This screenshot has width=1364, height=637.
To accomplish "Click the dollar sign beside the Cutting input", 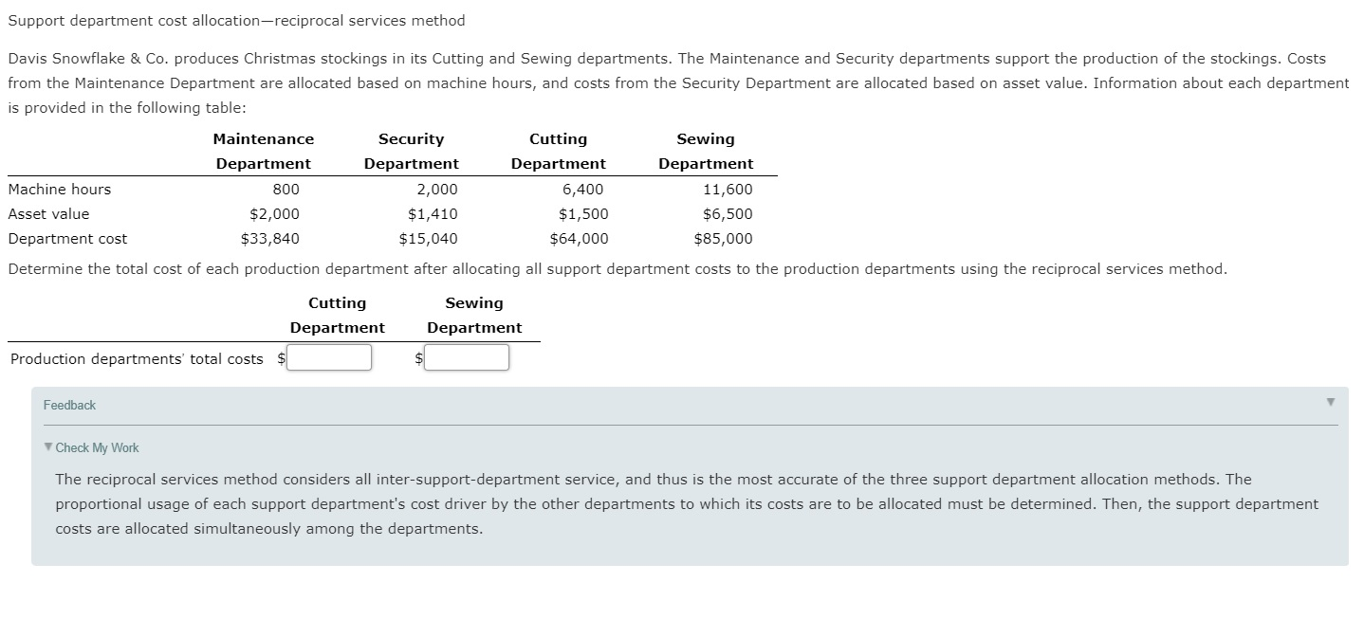I will [x=279, y=358].
